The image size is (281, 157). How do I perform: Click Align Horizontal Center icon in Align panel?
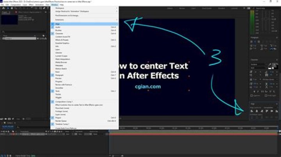(257, 111)
